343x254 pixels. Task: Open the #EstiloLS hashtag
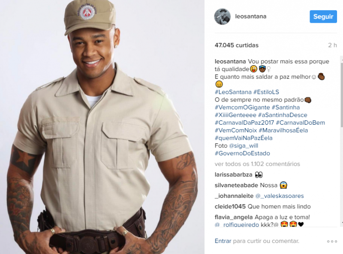[266, 92]
